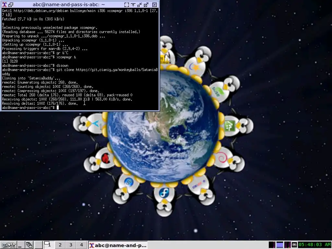Click the "Get:1 http://deb.debian.org/debian" line
The width and height of the screenshot is (332, 249).
pyautogui.click(x=80, y=13)
